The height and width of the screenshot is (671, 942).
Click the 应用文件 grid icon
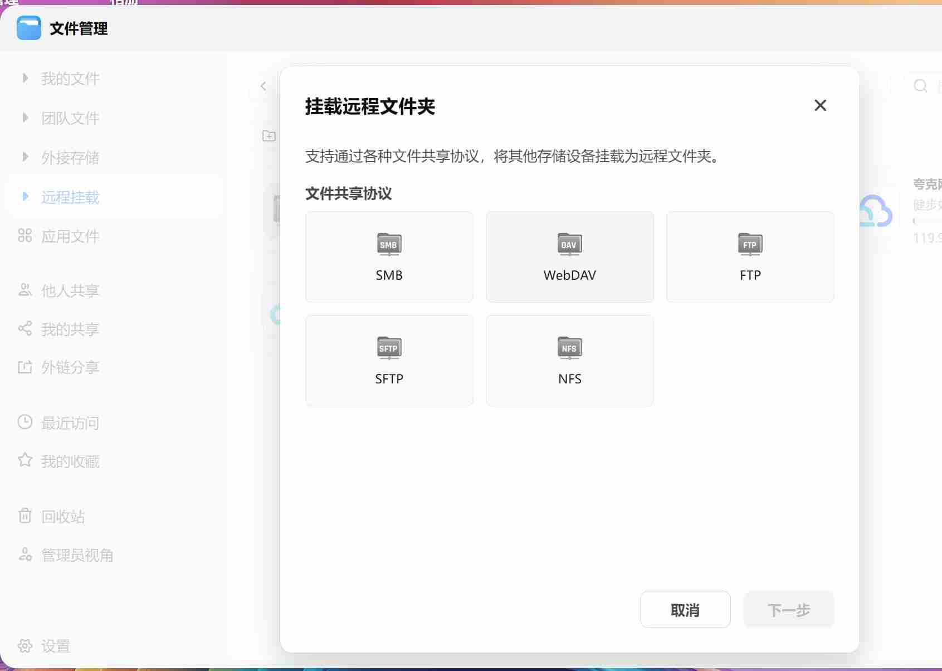[25, 236]
